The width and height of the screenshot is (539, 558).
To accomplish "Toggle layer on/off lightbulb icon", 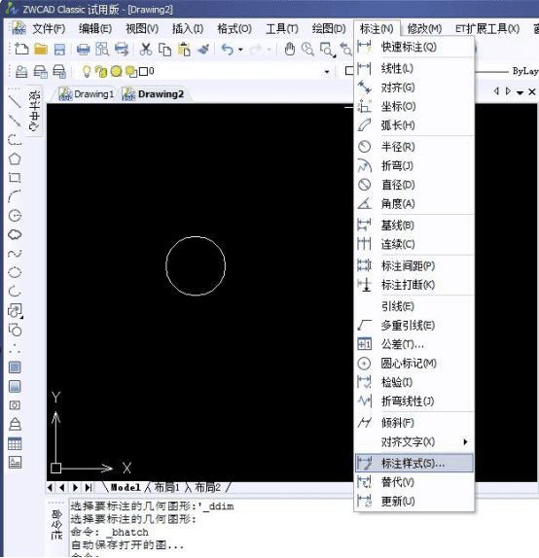I will pos(87,71).
